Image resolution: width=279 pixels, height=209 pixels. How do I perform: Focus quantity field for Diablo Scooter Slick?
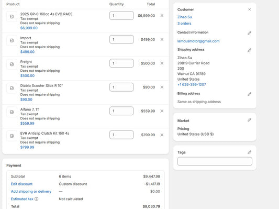click(x=121, y=87)
